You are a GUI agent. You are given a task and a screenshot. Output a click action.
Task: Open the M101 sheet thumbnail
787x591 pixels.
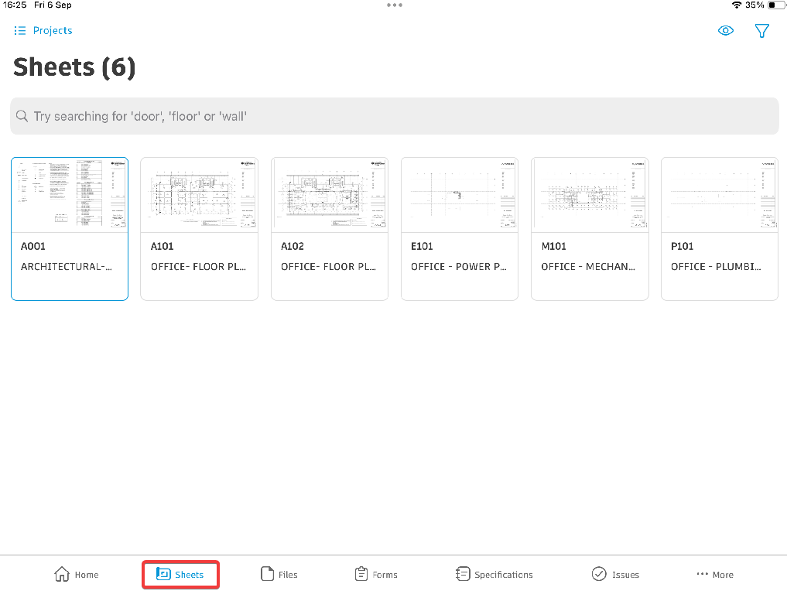(x=590, y=195)
